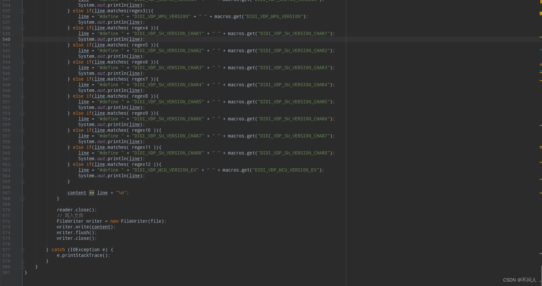The height and width of the screenshot is (286, 542).
Task: Click 'regex5' in the line 541 condition
Action: 140,45
